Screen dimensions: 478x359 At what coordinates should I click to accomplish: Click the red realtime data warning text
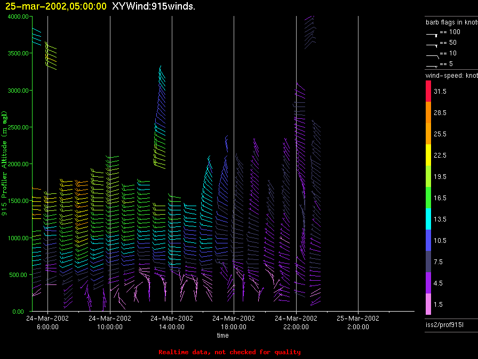tap(229, 352)
